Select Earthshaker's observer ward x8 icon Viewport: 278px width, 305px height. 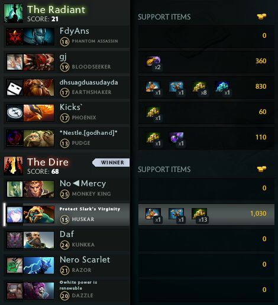(x=199, y=87)
